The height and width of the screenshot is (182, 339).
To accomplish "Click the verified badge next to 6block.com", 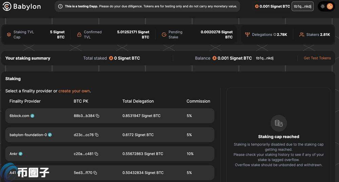I will point(33,116).
